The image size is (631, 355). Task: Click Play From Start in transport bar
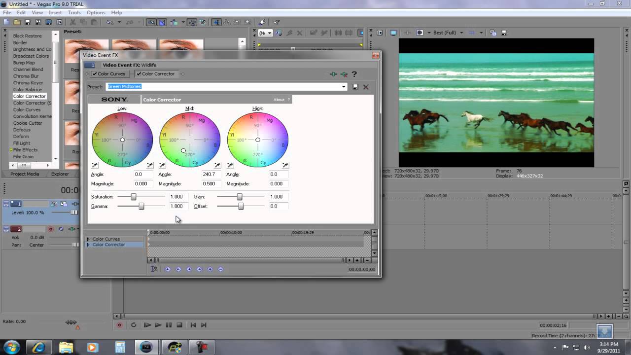click(147, 325)
